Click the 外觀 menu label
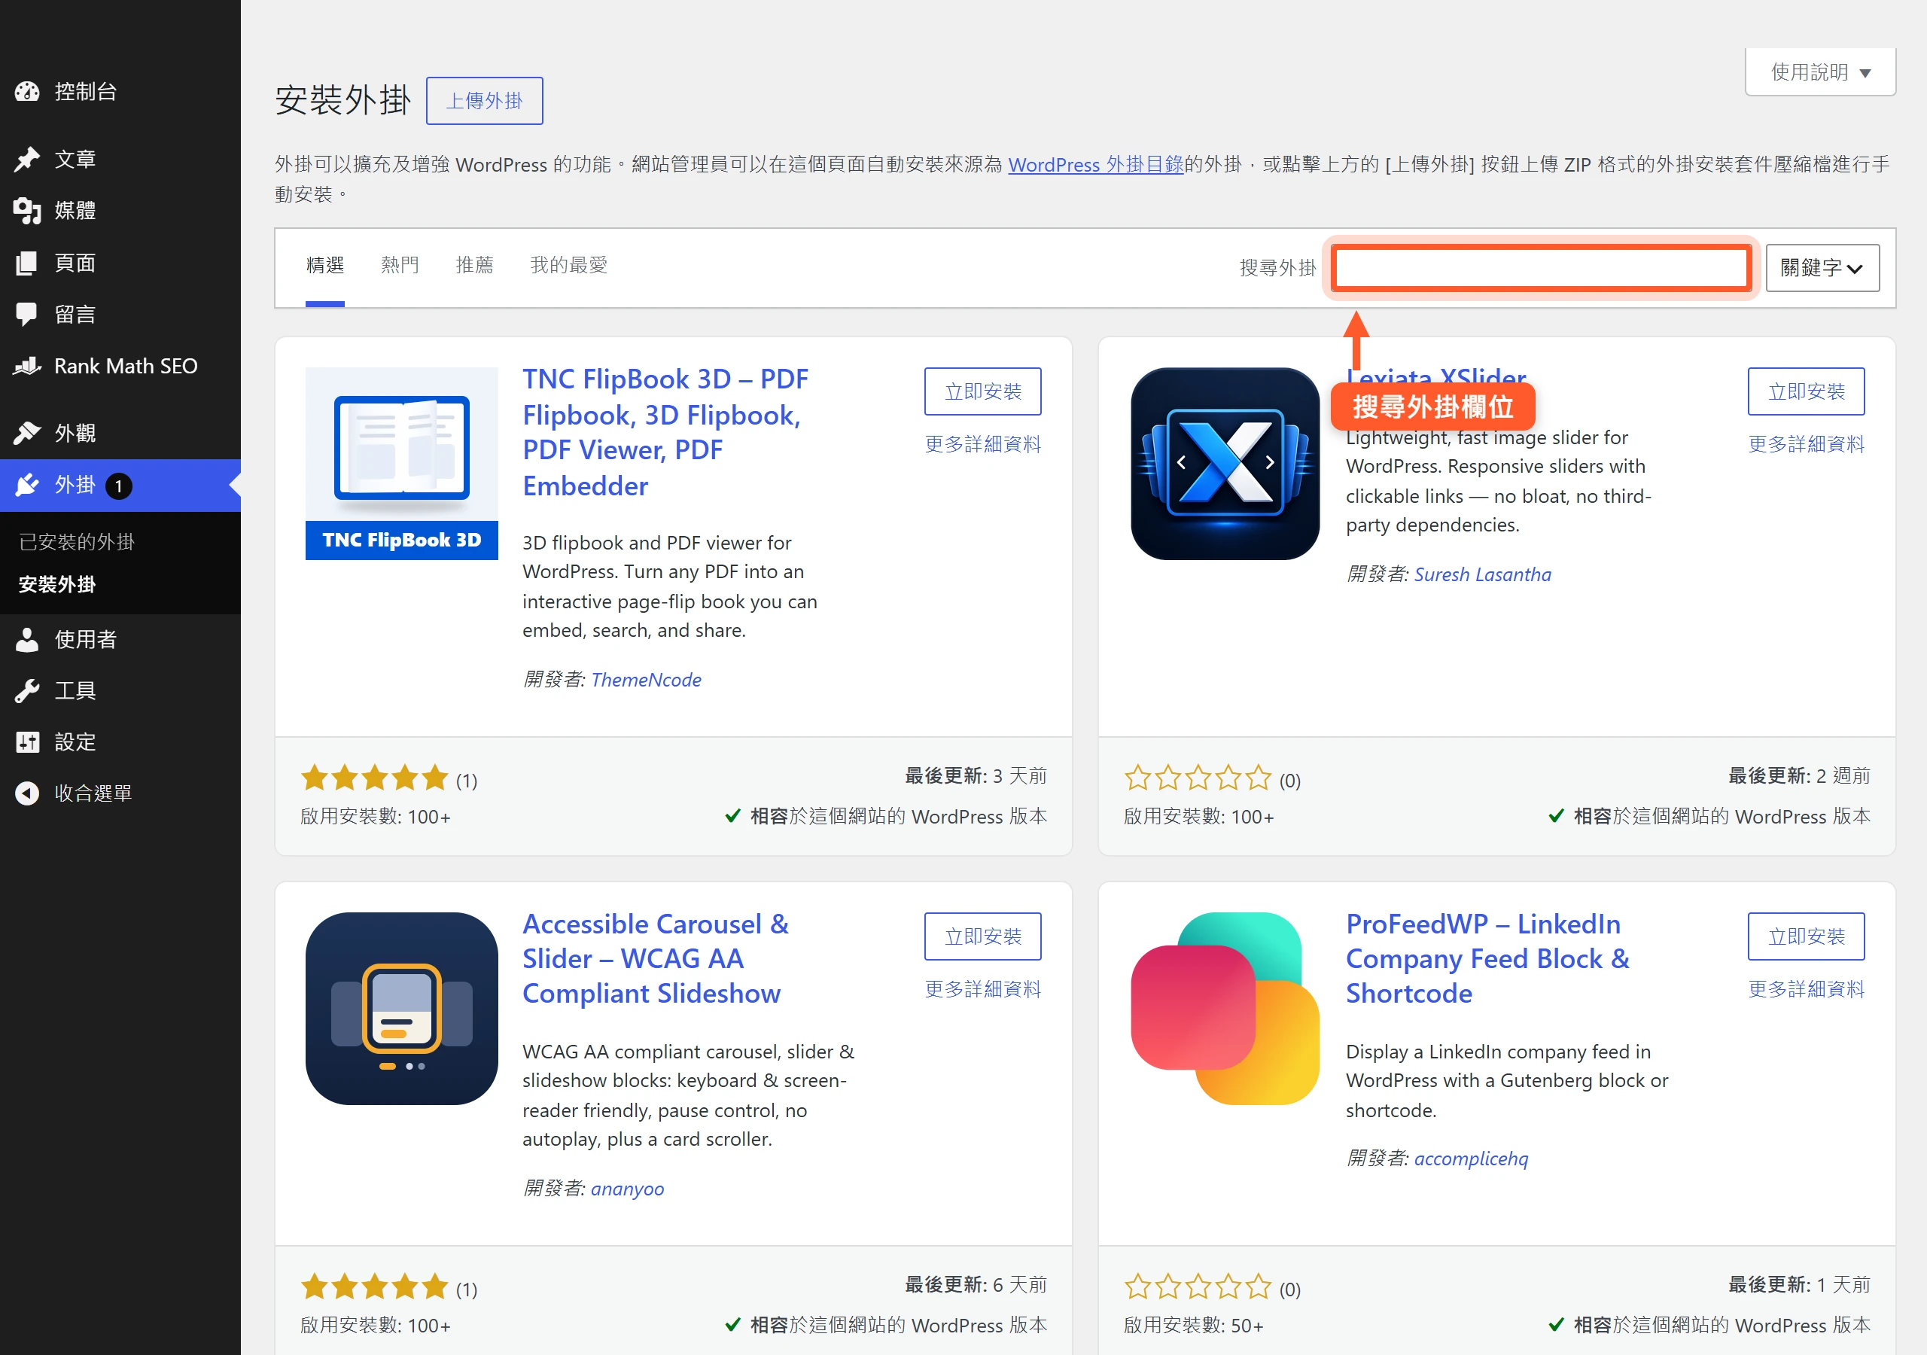This screenshot has width=1927, height=1355. [75, 433]
